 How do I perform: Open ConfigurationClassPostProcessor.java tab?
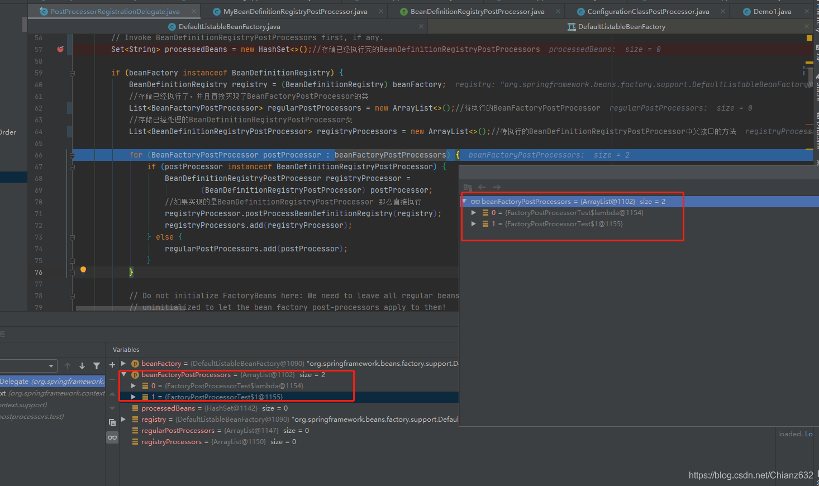(x=648, y=11)
